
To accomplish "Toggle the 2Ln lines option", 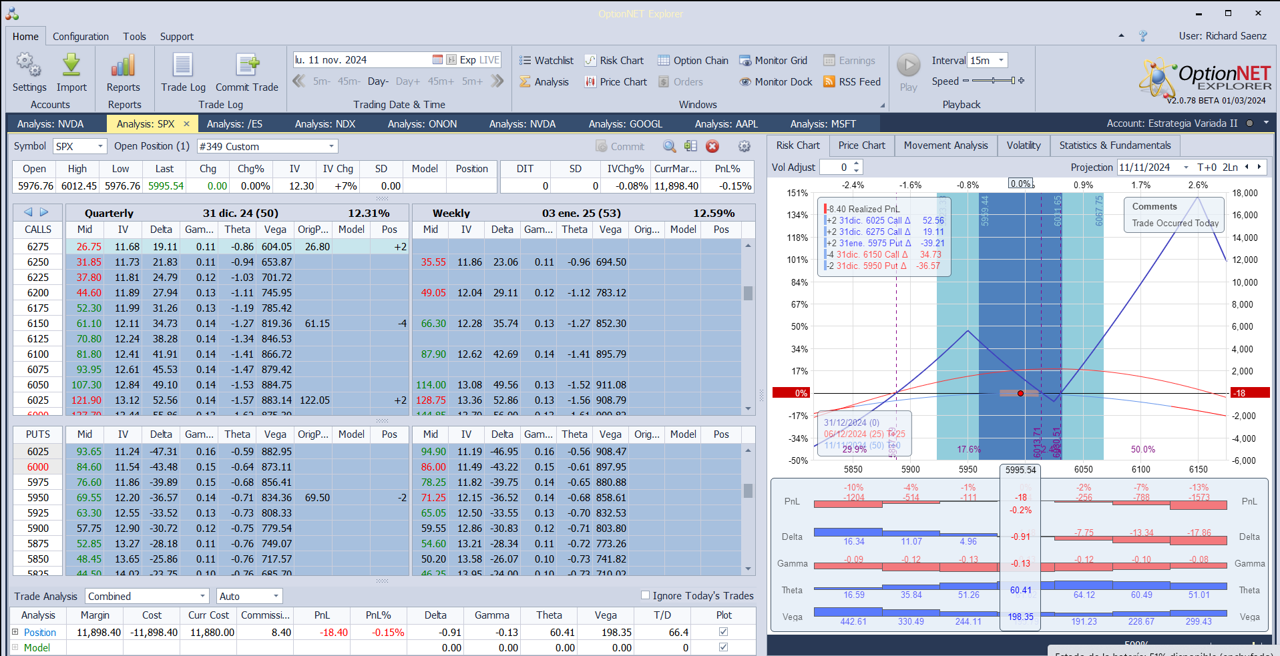I will pos(1230,167).
